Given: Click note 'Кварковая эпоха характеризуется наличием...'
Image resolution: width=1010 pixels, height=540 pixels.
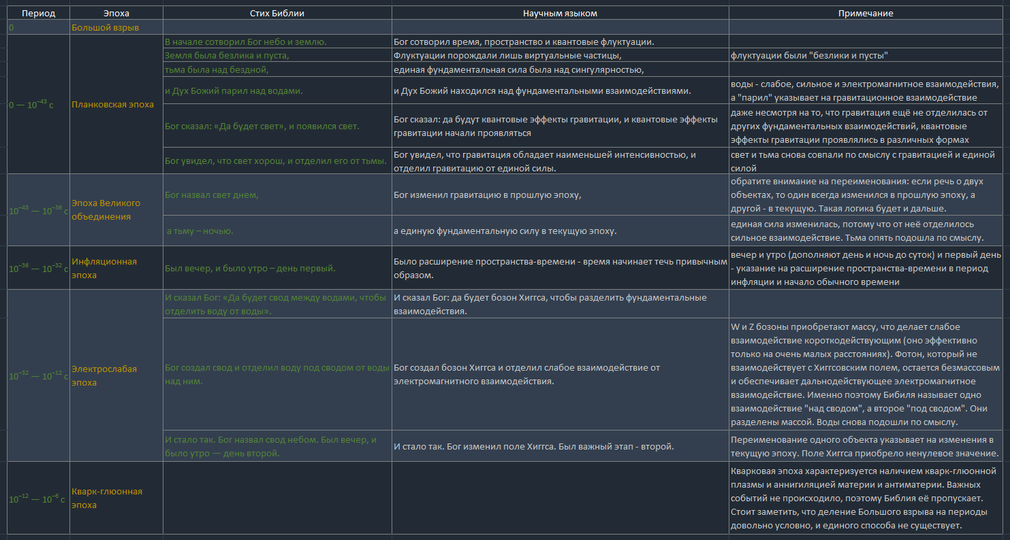Looking at the screenshot, I should (x=866, y=498).
